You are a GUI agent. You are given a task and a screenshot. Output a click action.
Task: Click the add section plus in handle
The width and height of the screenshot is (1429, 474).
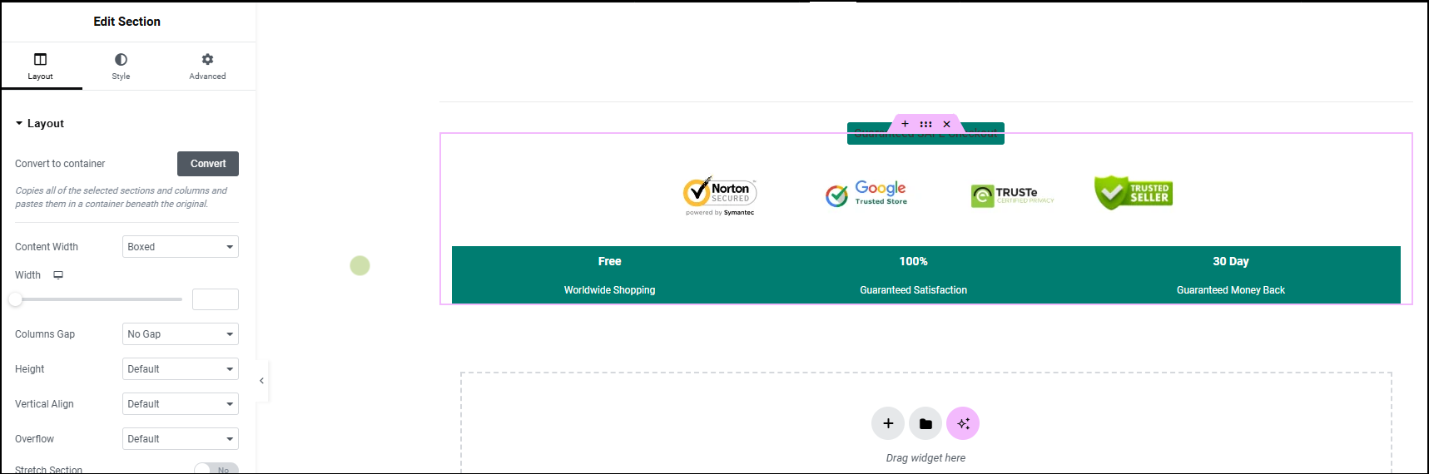click(x=906, y=124)
